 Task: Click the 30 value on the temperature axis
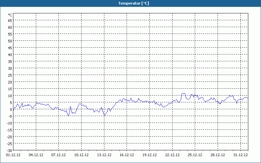coord(10,68)
